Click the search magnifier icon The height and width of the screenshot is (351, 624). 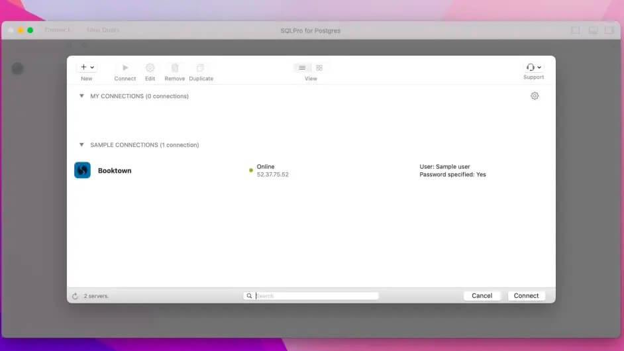[x=249, y=296]
